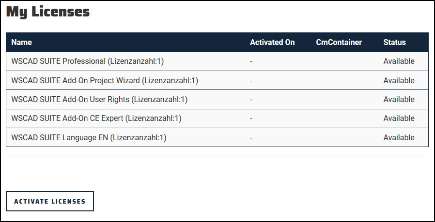Screen dimensions: 435x222
Task: Click the Available status of Project Wizard
Action: pyautogui.click(x=399, y=81)
